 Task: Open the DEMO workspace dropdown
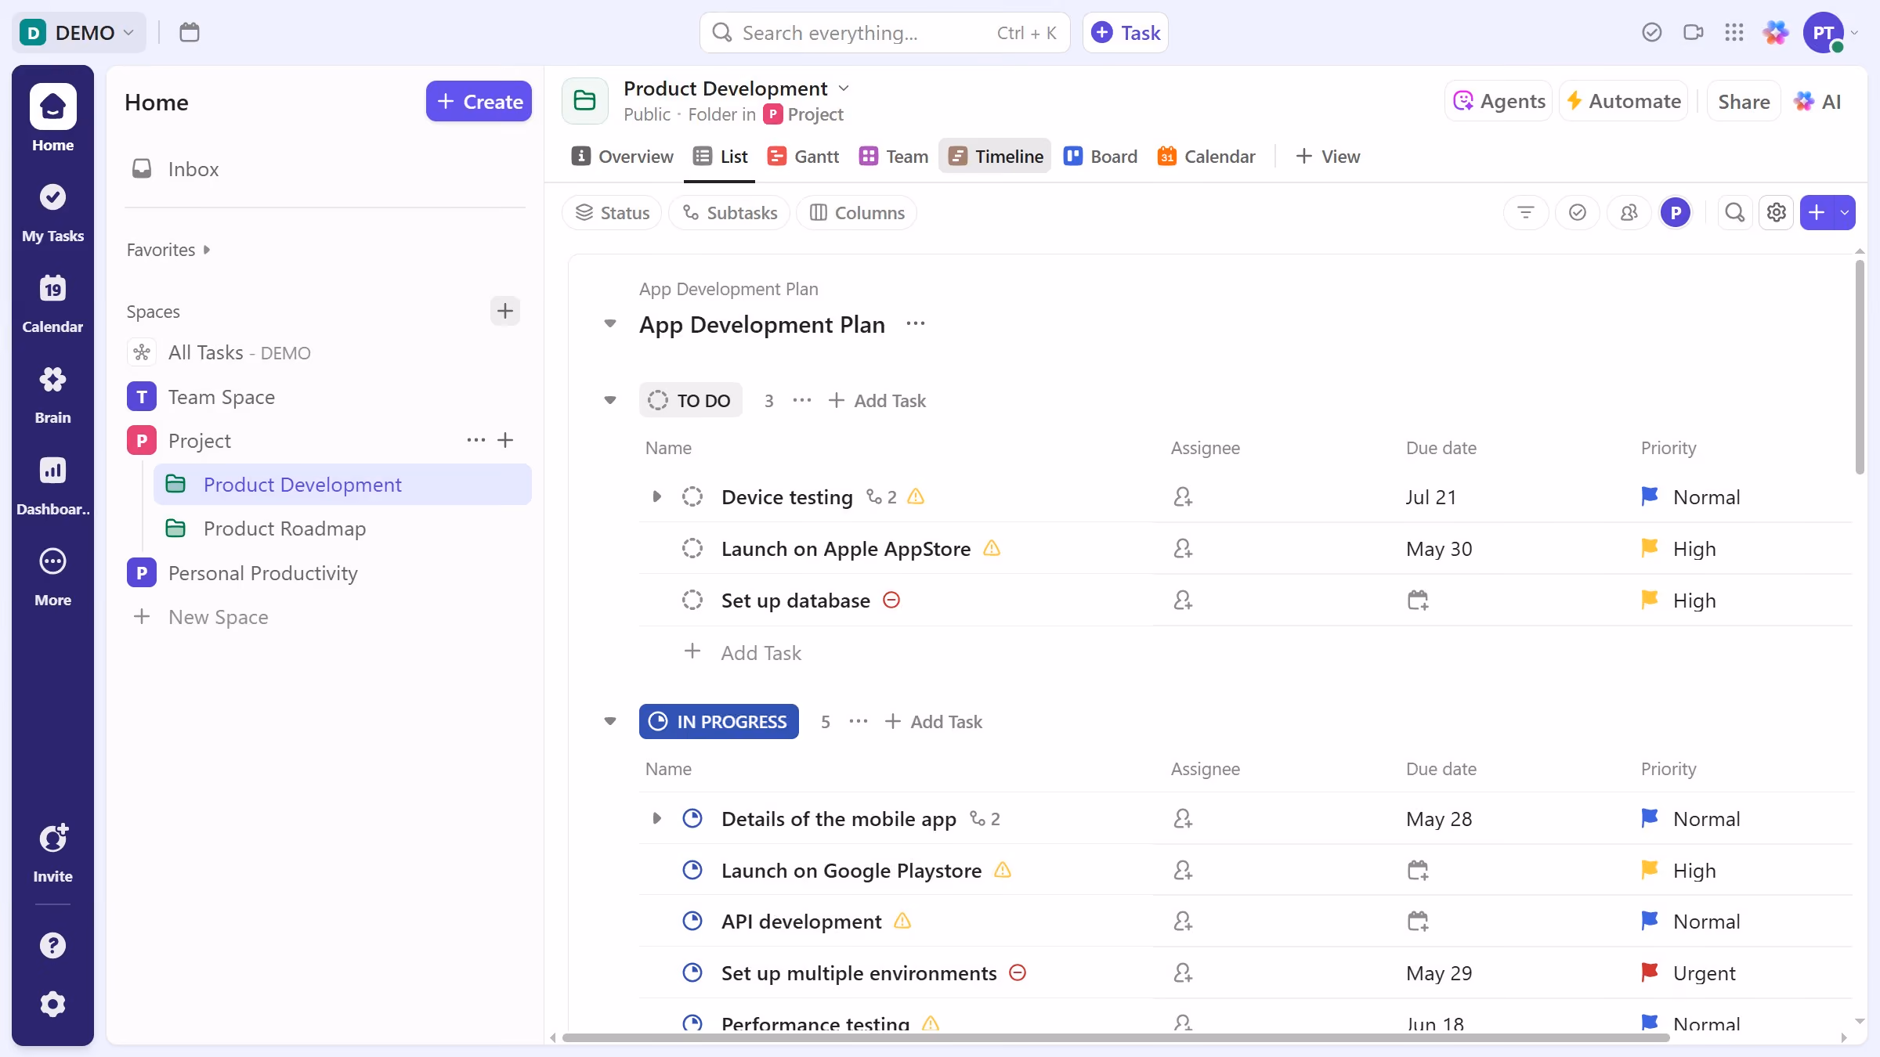[x=78, y=32]
